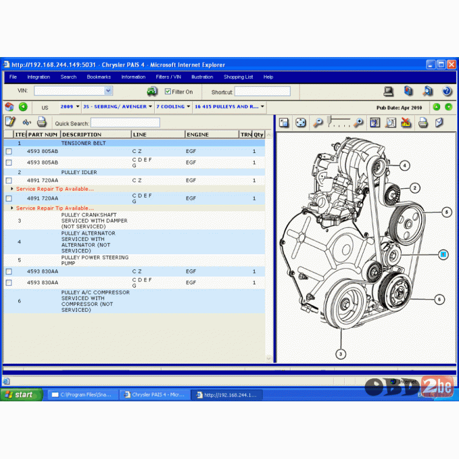459x459 pixels.
Task: Select callout 2 on the engine illustration
Action: tap(415, 188)
